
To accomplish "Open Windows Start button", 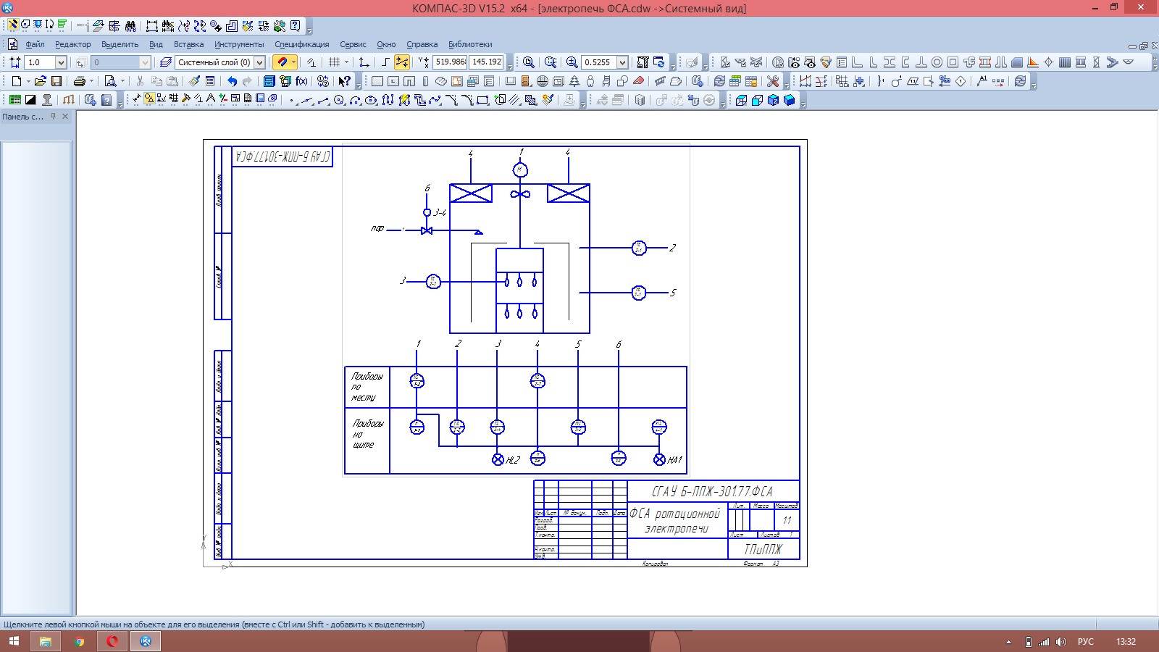I will click(x=14, y=641).
